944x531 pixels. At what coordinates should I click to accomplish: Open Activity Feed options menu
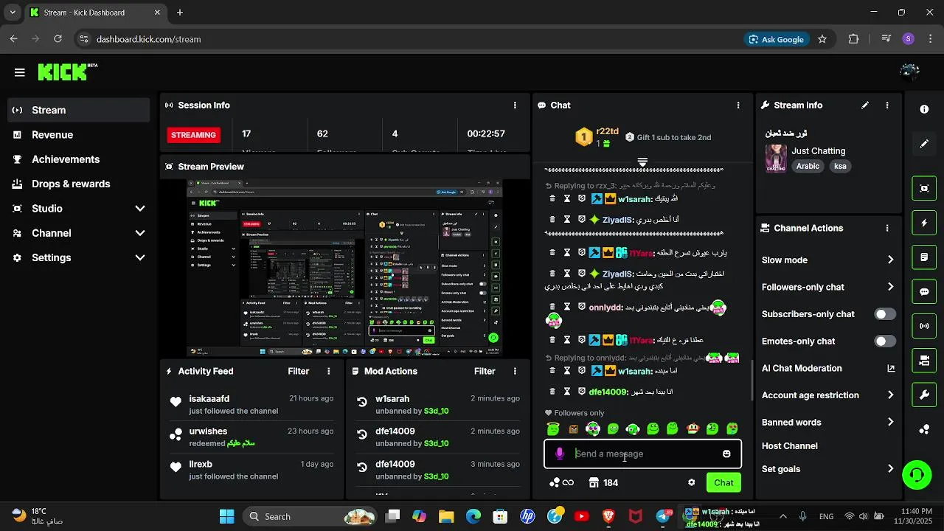tap(329, 372)
